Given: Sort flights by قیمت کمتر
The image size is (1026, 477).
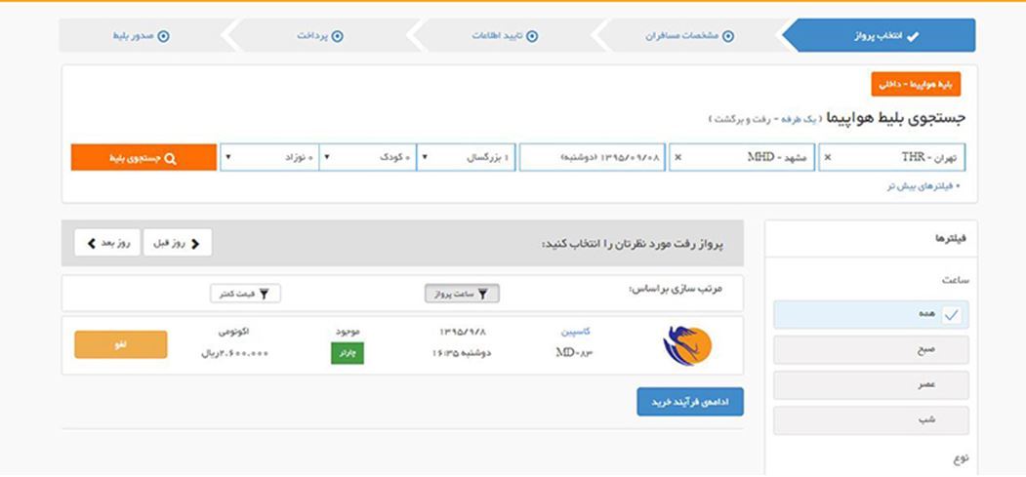Looking at the screenshot, I should click(245, 294).
